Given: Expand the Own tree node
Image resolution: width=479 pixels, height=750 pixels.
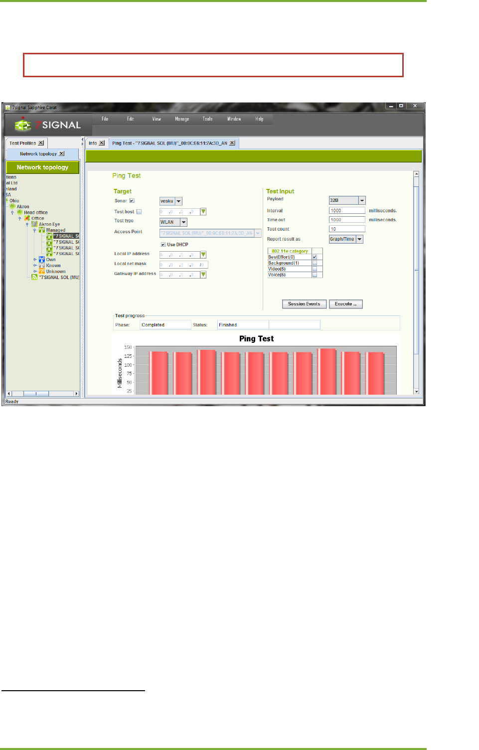Looking at the screenshot, I should click(x=35, y=260).
